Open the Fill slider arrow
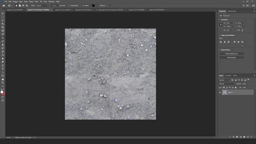The width and height of the screenshot is (256, 144). tap(248, 88)
